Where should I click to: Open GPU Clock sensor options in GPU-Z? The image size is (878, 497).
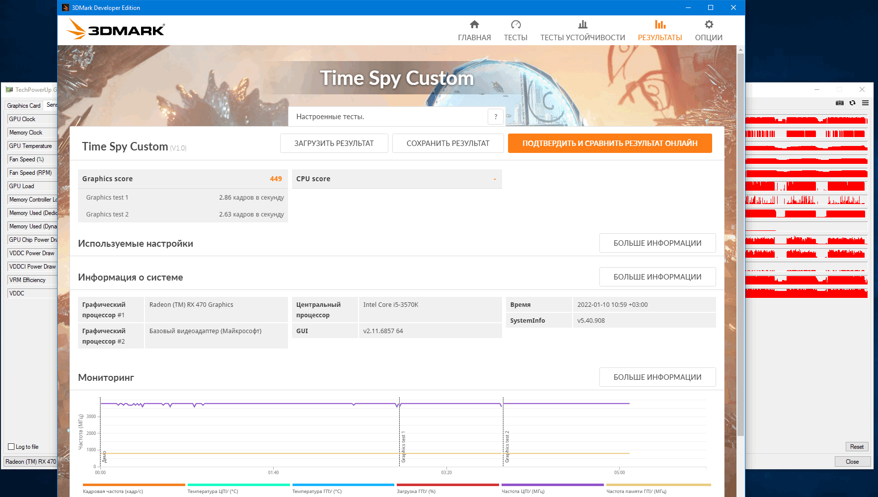[x=32, y=119]
